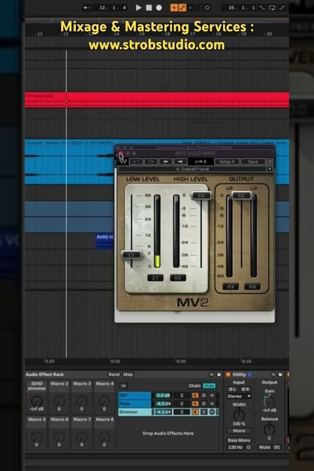This screenshot has height=471, width=314.
Task: Click the Shimmer chain -4.3 dB volume
Action: pyautogui.click(x=163, y=412)
